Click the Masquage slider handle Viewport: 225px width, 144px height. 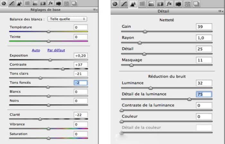pyautogui.click(x=131, y=65)
